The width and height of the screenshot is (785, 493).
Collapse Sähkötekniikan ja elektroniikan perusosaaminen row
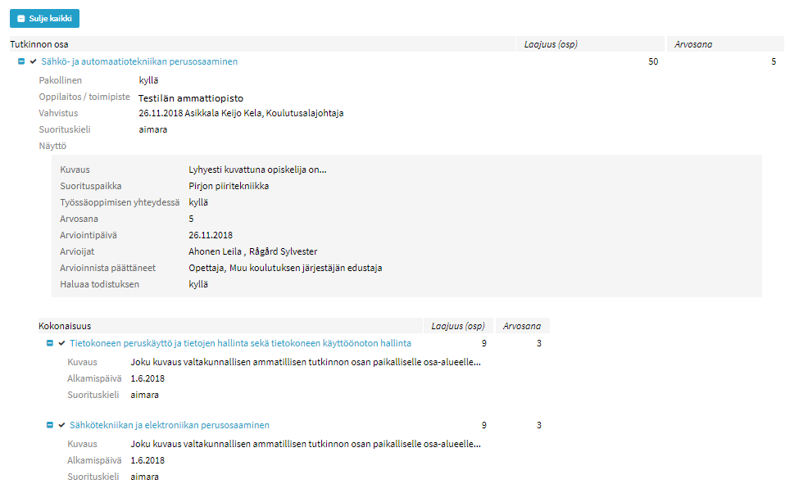(50, 425)
